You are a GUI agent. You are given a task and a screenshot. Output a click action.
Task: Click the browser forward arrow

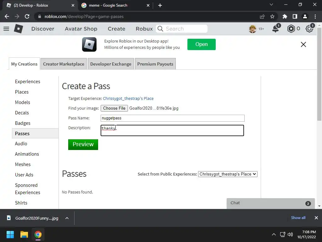pos(17,16)
